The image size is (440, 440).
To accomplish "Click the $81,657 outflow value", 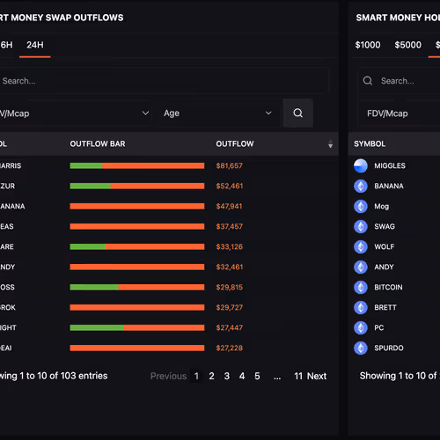I will 230,165.
